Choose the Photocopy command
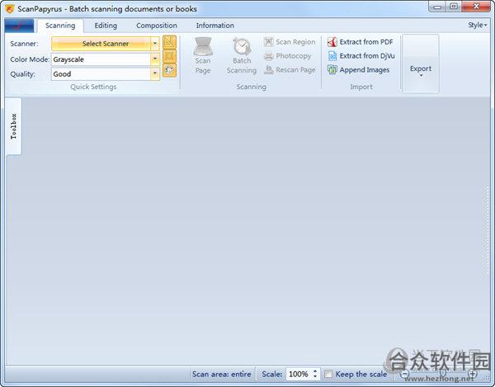Image resolution: width=495 pixels, height=387 pixels. [x=288, y=56]
